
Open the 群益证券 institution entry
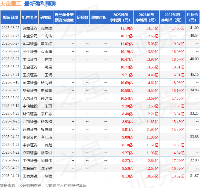[30, 28]
